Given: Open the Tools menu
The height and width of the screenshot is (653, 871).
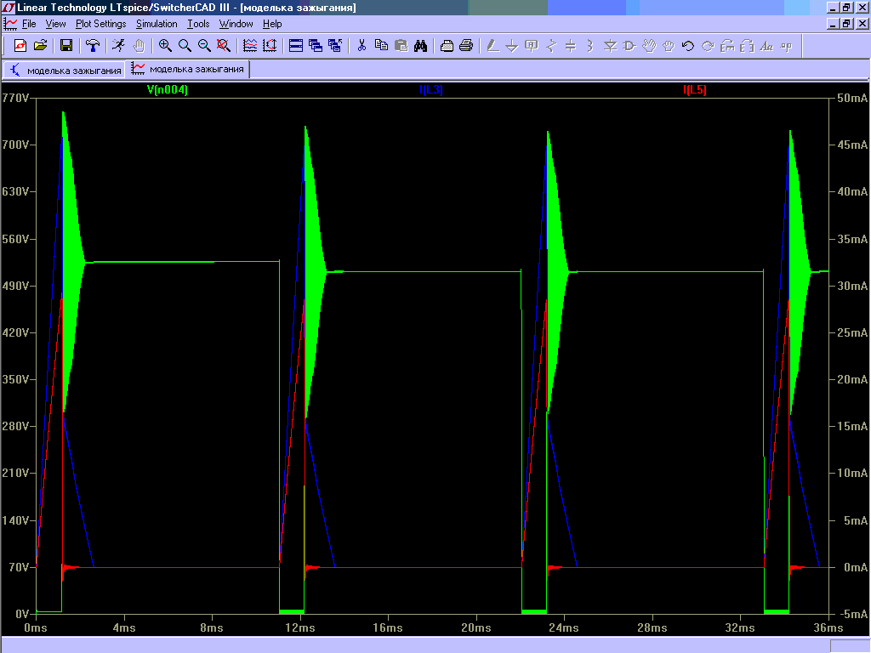Looking at the screenshot, I should tap(198, 24).
